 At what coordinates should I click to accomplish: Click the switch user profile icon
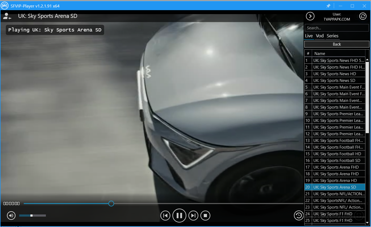(7, 16)
